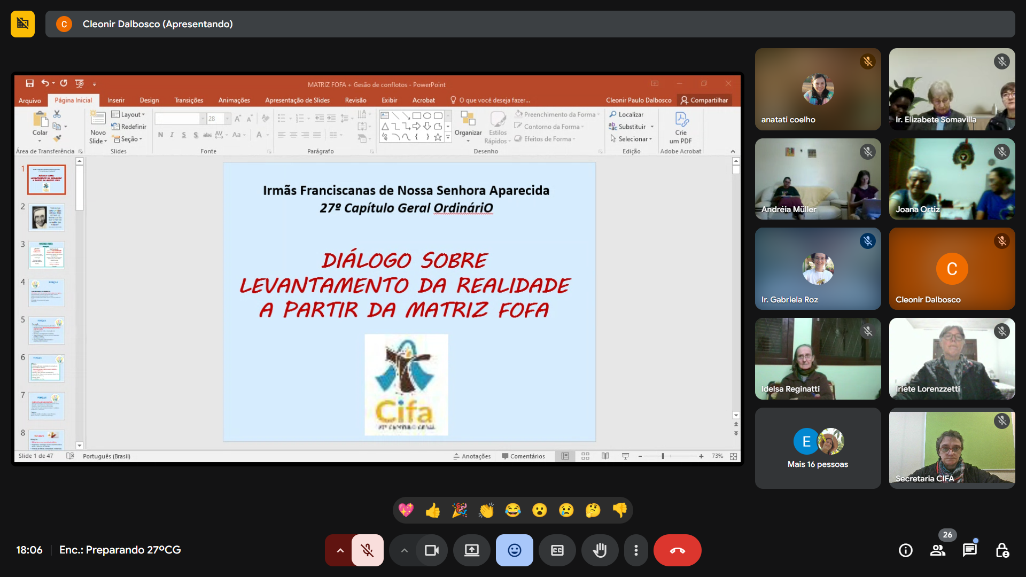Open meeting details info icon
Image resolution: width=1026 pixels, height=577 pixels.
905,550
